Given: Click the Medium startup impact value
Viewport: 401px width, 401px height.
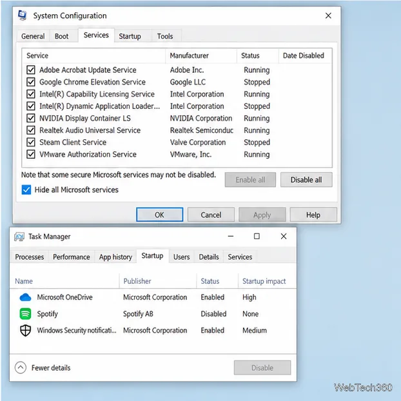Looking at the screenshot, I should point(255,331).
